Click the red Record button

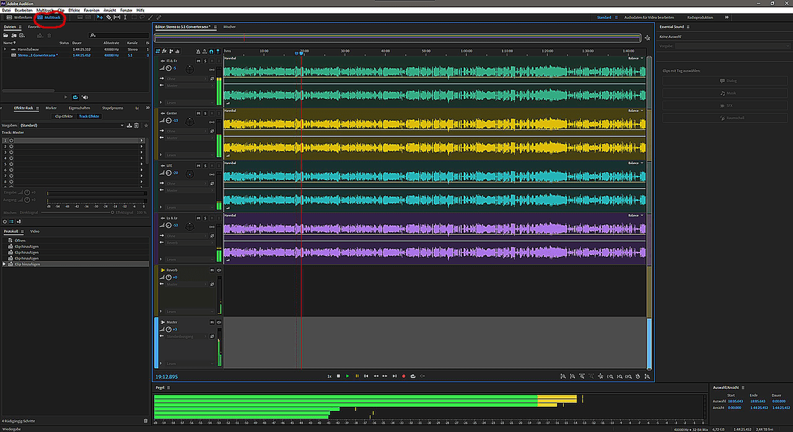click(403, 376)
